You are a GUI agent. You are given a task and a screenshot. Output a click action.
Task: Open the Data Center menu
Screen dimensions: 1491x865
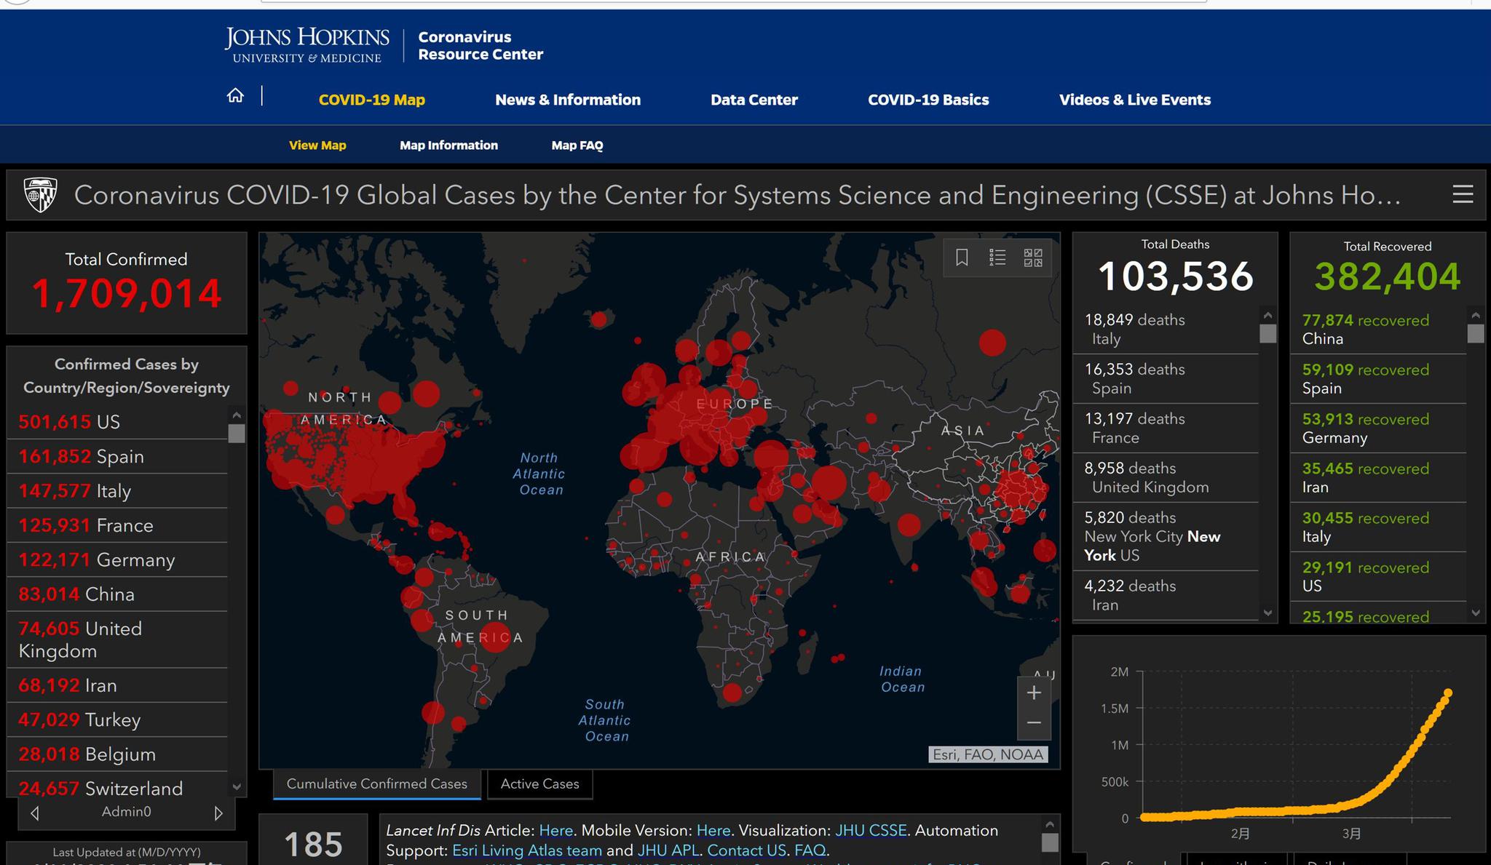(x=754, y=100)
